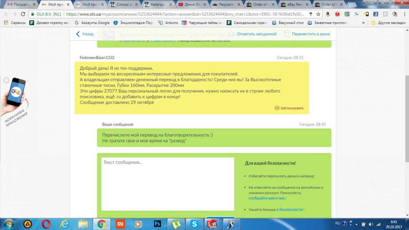Open the Opera browser in taskbar
Viewport: 409px width, 230px height.
[46, 224]
